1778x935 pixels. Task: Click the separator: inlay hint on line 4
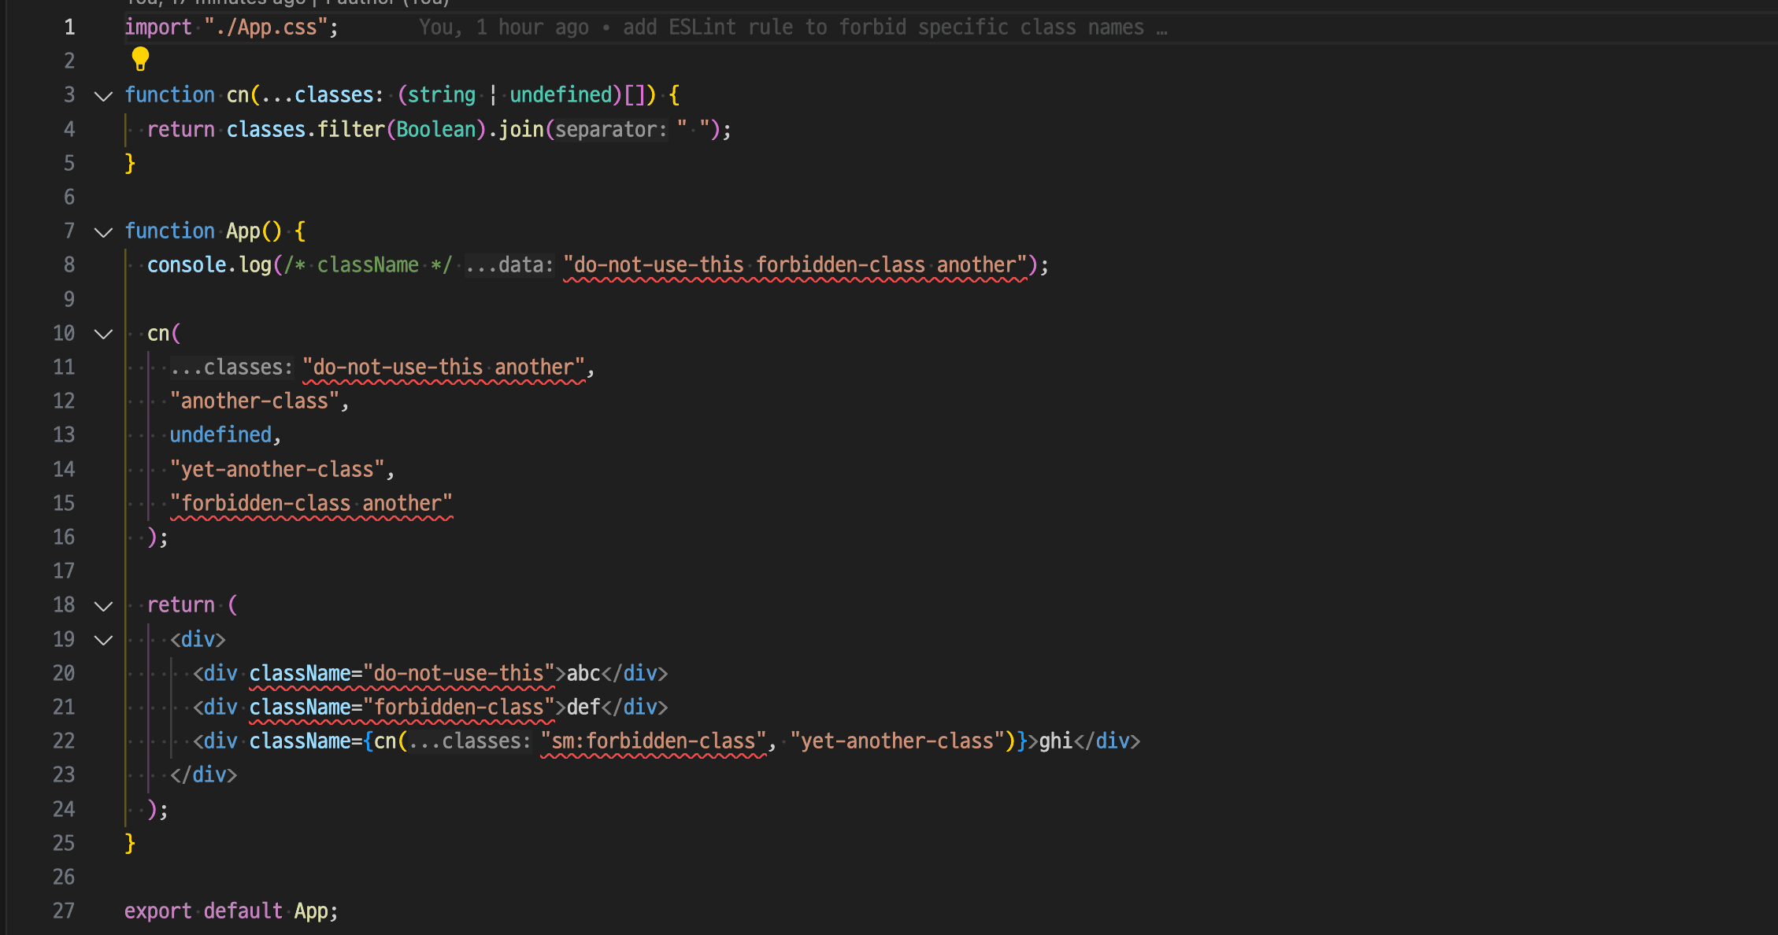(x=610, y=130)
